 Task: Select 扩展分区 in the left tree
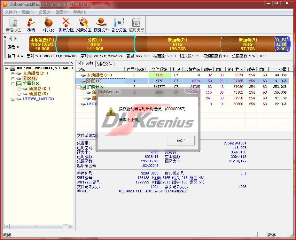(31, 83)
